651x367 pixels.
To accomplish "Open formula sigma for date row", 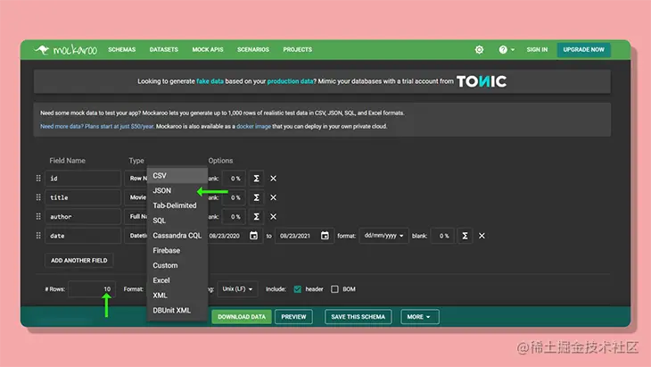I will click(x=465, y=236).
